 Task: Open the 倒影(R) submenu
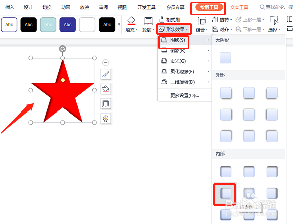point(185,50)
